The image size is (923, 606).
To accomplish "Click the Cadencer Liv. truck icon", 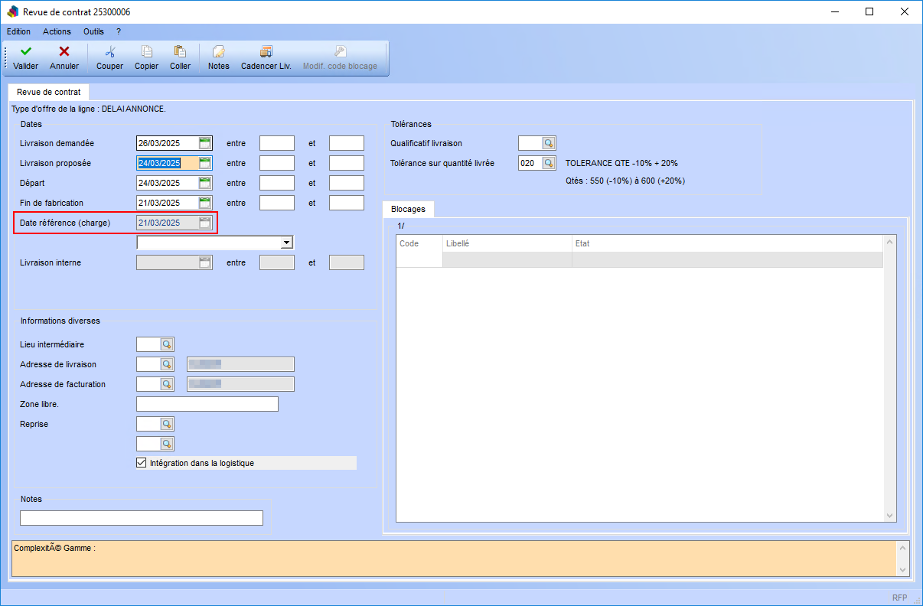I will click(266, 52).
